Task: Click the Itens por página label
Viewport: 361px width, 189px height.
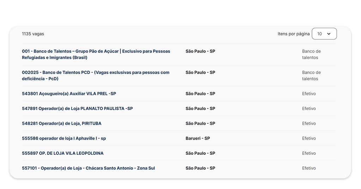Action: coord(294,34)
